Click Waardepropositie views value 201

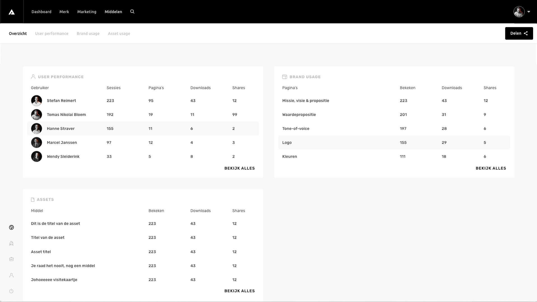point(403,114)
